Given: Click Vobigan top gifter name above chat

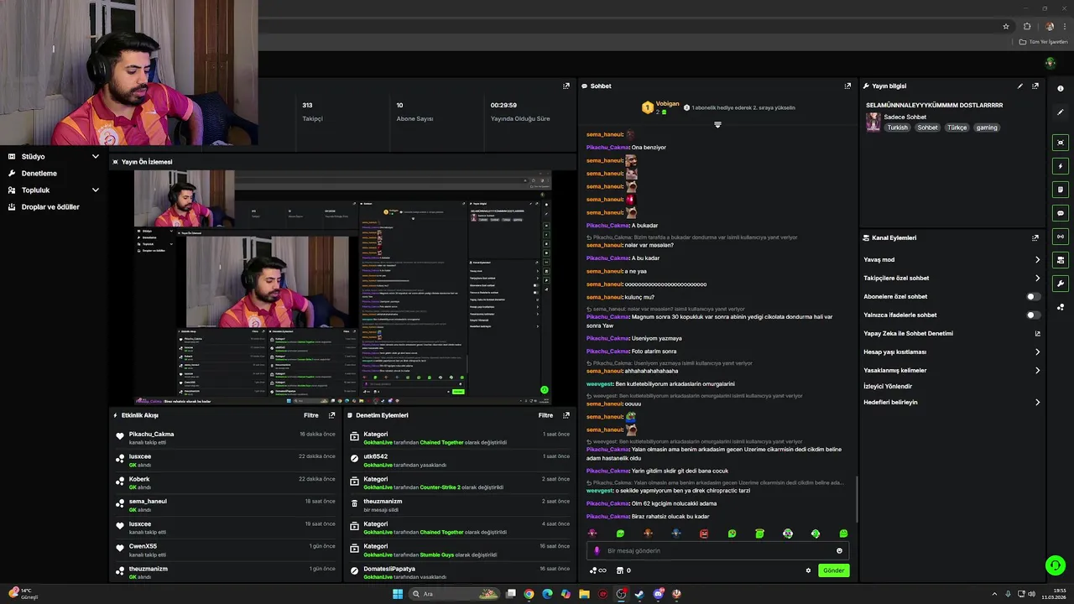Looking at the screenshot, I should tap(668, 104).
